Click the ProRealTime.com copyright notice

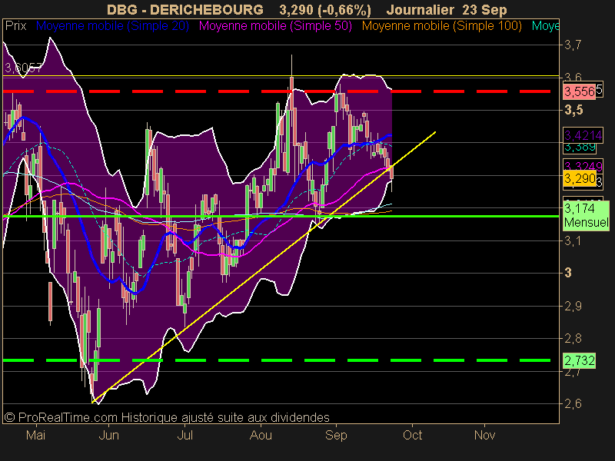pyautogui.click(x=167, y=417)
